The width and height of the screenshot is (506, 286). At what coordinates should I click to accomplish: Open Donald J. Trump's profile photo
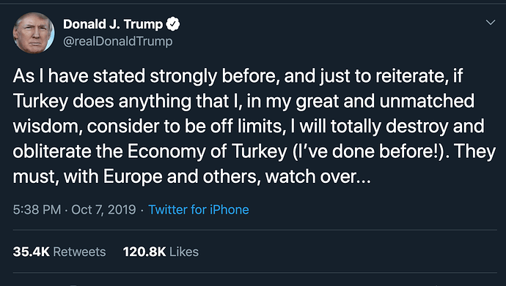[x=34, y=33]
